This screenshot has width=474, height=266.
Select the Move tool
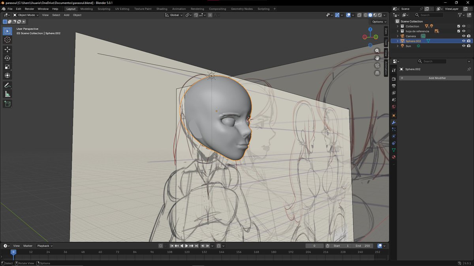(8, 49)
